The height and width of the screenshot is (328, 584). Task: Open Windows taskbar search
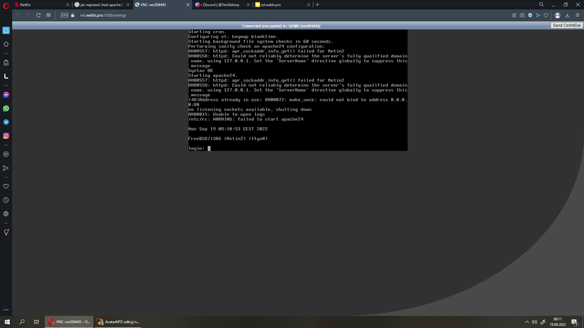coord(22,322)
